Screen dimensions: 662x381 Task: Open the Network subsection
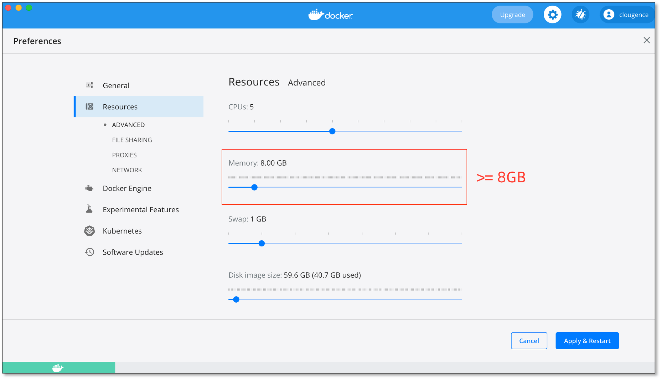[127, 170]
